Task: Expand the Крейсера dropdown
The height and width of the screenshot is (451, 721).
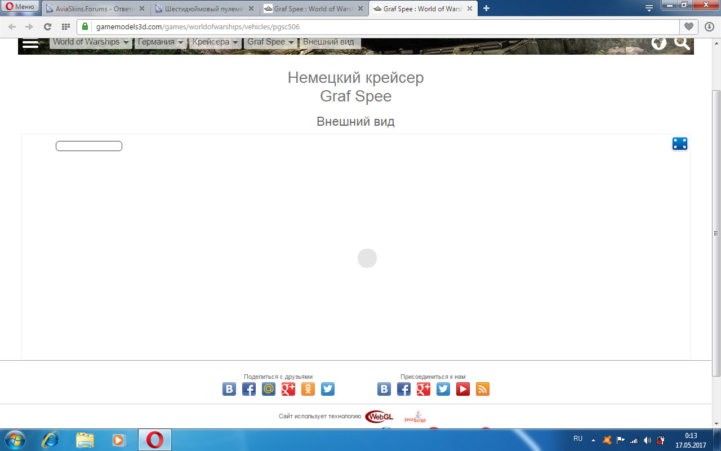Action: click(215, 42)
